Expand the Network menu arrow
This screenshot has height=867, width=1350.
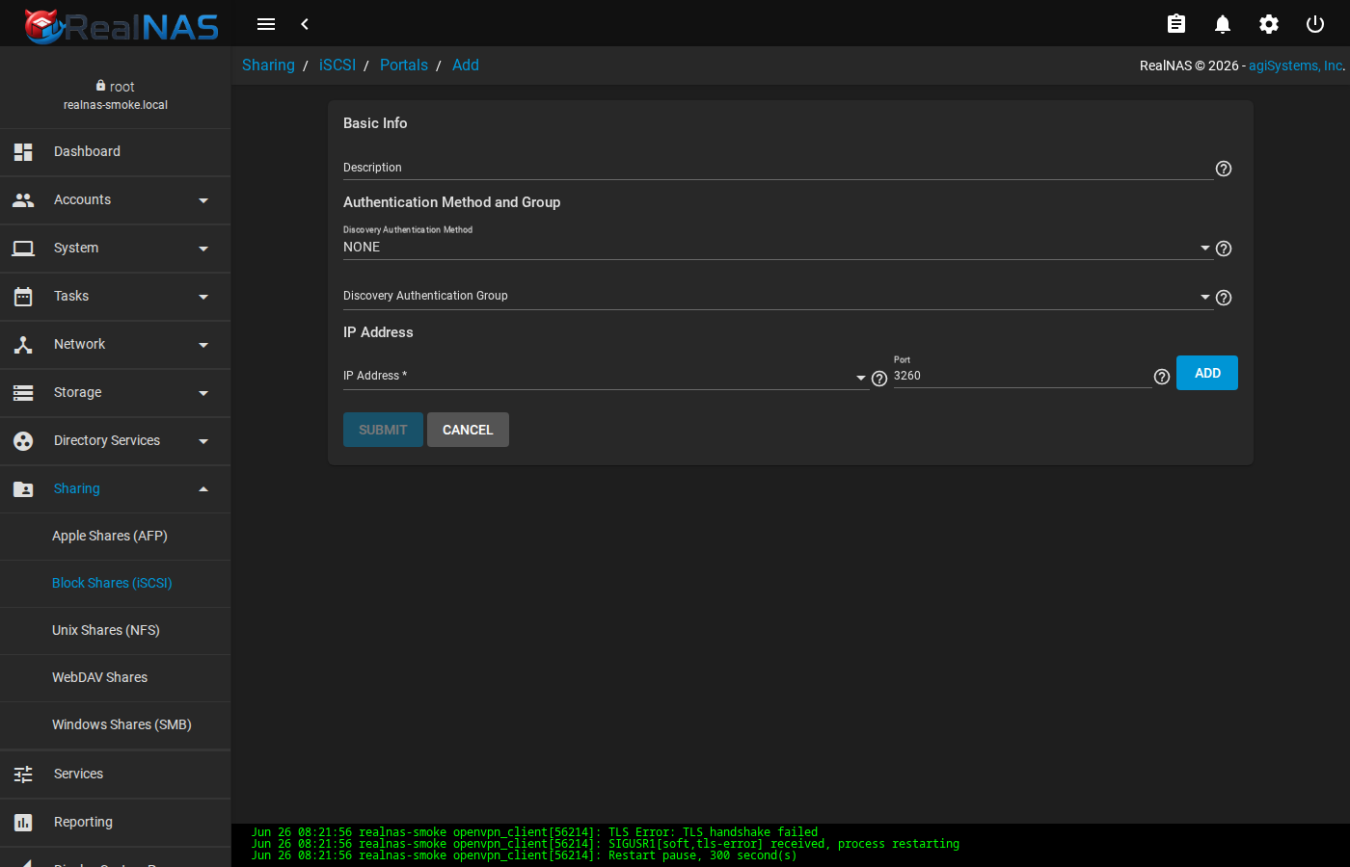(203, 345)
